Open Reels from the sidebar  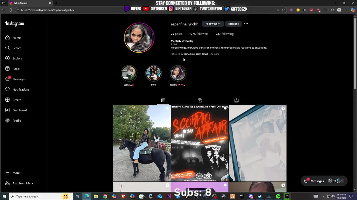[x=12, y=69]
